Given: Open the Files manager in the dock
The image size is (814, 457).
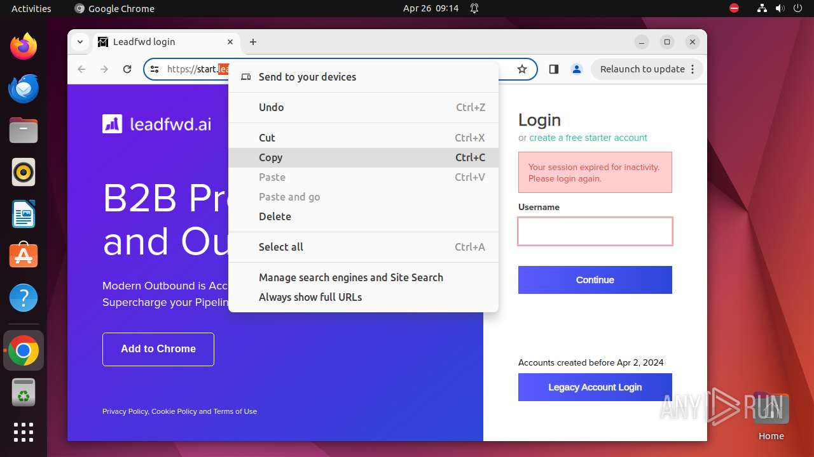Looking at the screenshot, I should [x=24, y=130].
